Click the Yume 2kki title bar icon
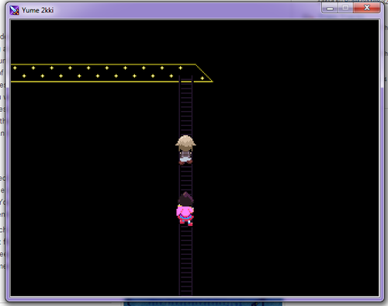 pyautogui.click(x=14, y=10)
